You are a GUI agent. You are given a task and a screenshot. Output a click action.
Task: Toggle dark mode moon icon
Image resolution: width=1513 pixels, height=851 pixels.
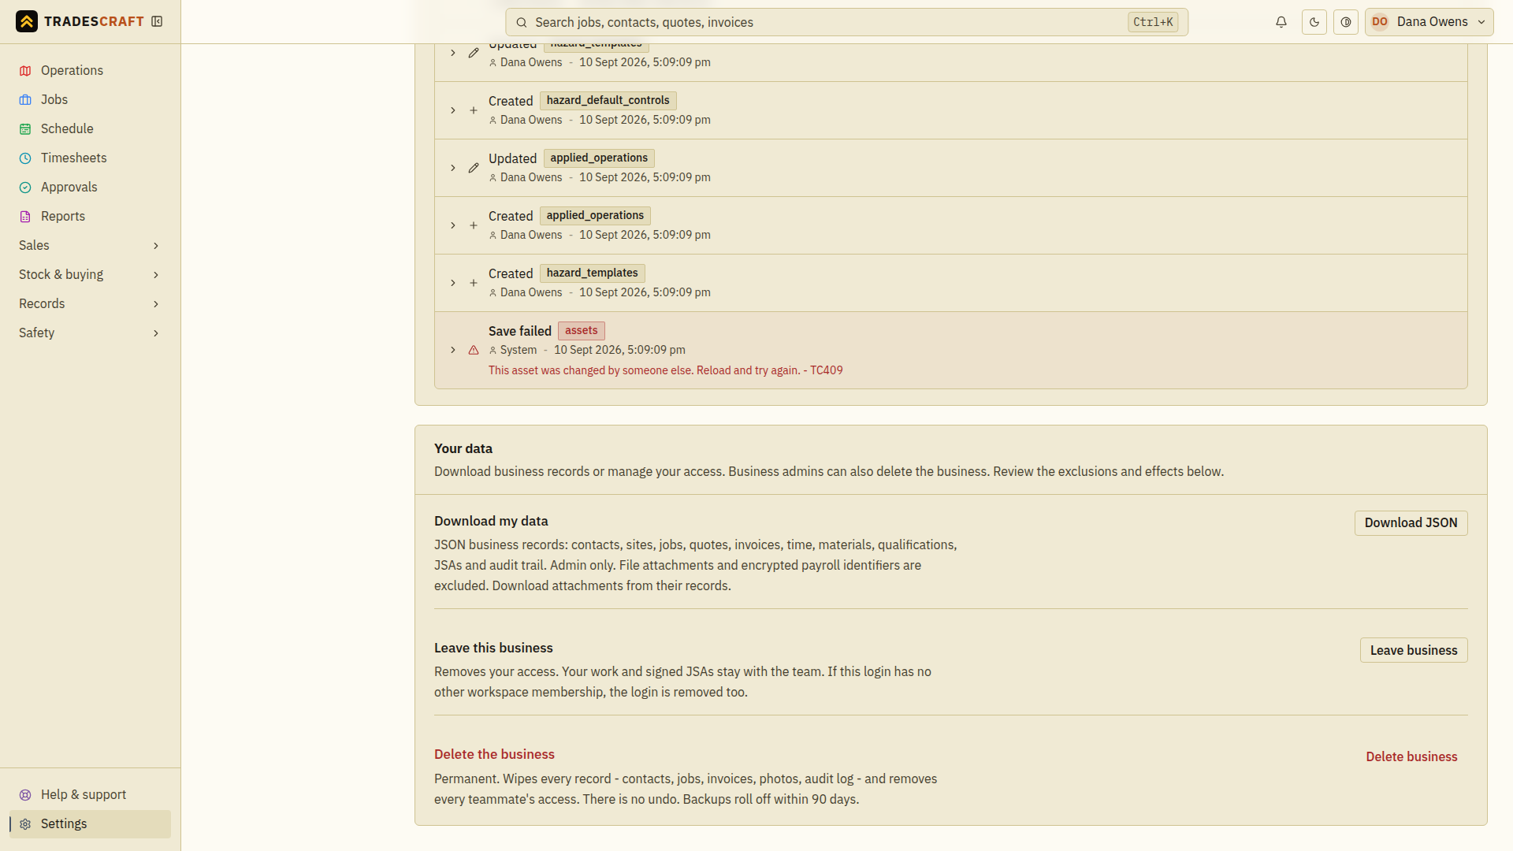1314,22
